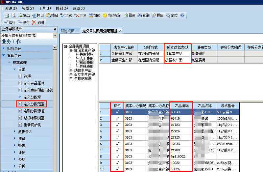Click the 刷新 refresh button
Image resolution: width=263 pixels, height=172 pixels.
pyautogui.click(x=130, y=15)
